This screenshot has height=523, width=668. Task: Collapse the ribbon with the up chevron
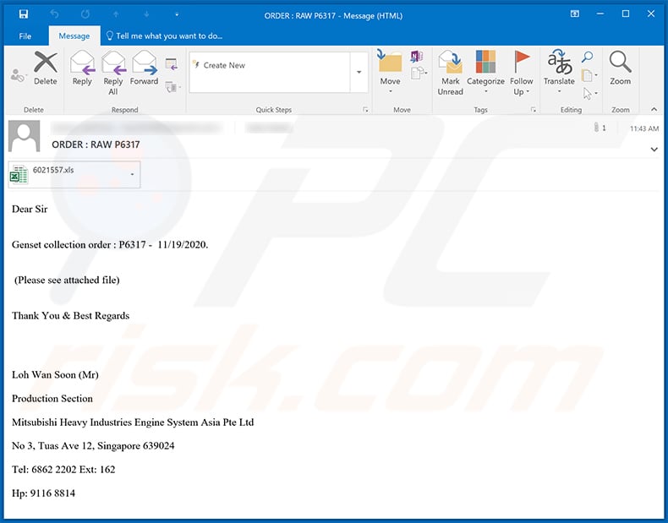(654, 110)
